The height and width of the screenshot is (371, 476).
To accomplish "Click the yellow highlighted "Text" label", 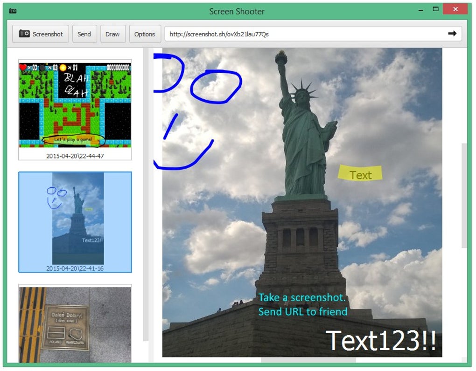I will [x=360, y=173].
